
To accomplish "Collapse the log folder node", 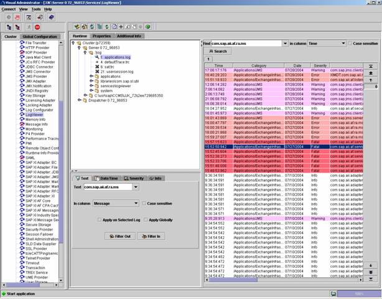I will tap(85, 52).
